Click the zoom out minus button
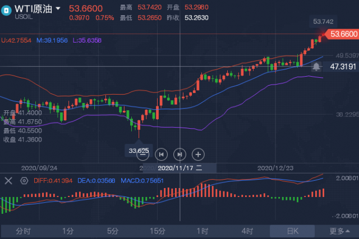359x239 pixels. pyautogui.click(x=142, y=154)
